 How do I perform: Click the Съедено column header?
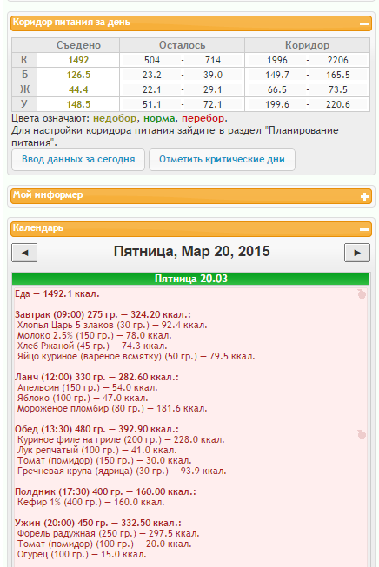pos(78,45)
